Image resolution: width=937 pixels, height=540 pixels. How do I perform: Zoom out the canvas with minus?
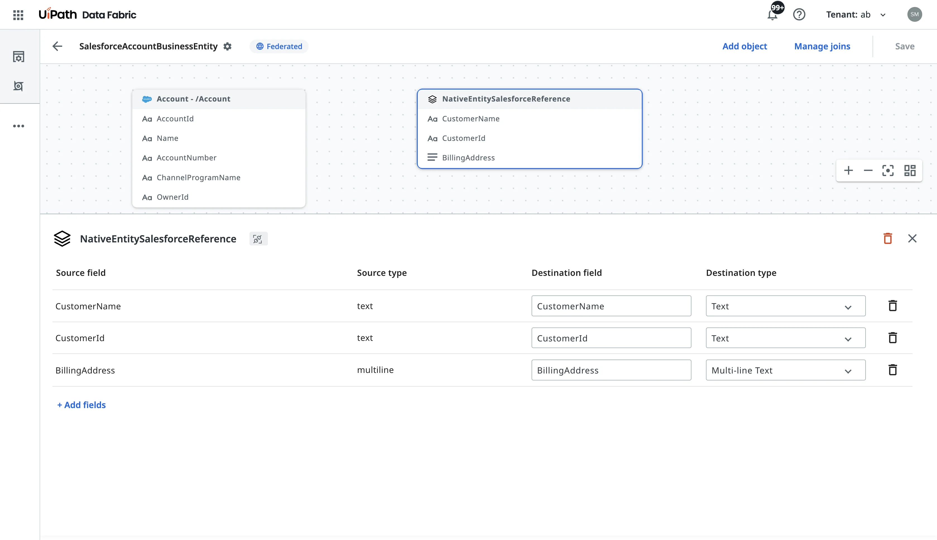coord(868,171)
